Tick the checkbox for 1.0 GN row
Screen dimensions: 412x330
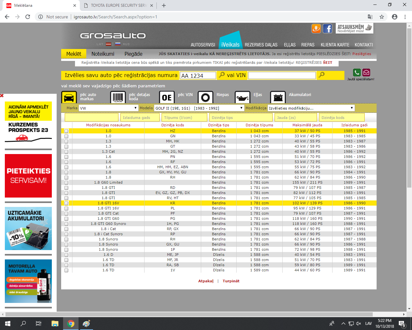(66, 136)
